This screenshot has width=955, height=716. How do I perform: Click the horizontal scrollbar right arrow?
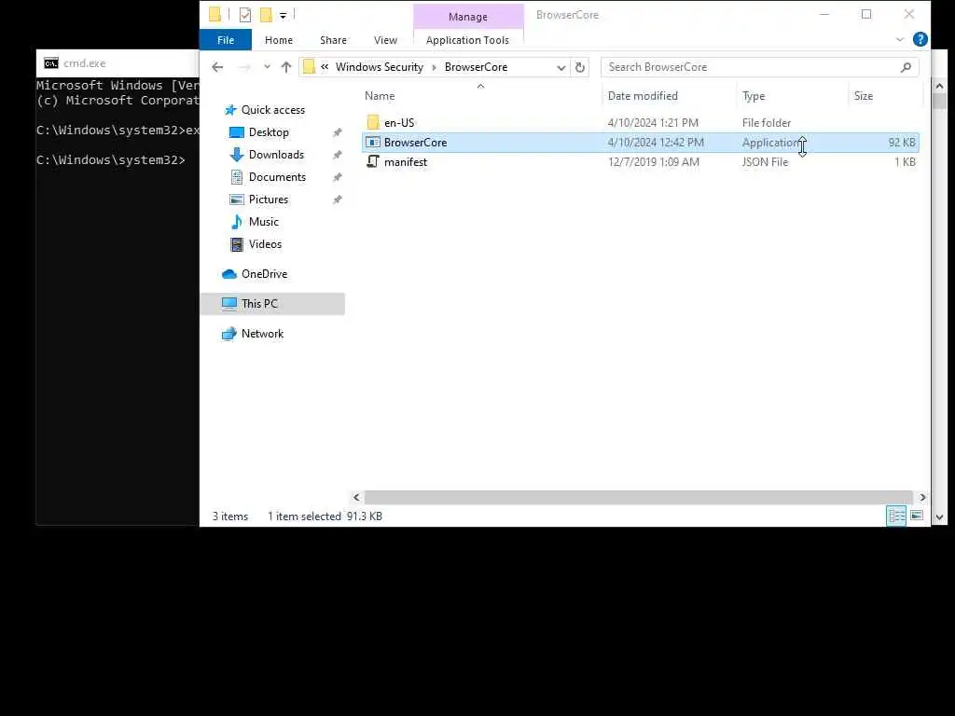pos(922,498)
